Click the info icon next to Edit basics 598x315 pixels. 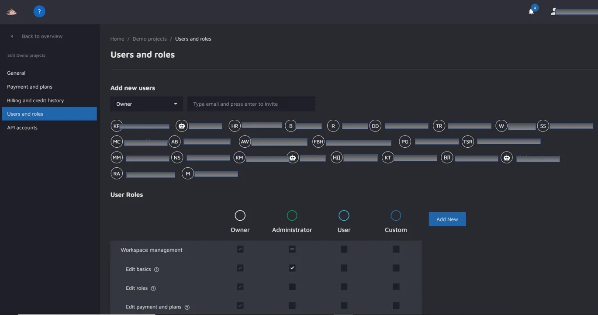[156, 270]
